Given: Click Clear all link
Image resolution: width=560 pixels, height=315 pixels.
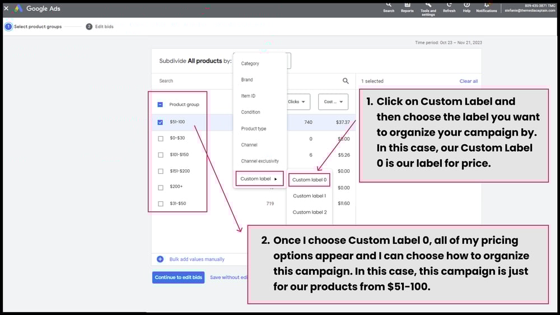Looking at the screenshot, I should coord(469,81).
